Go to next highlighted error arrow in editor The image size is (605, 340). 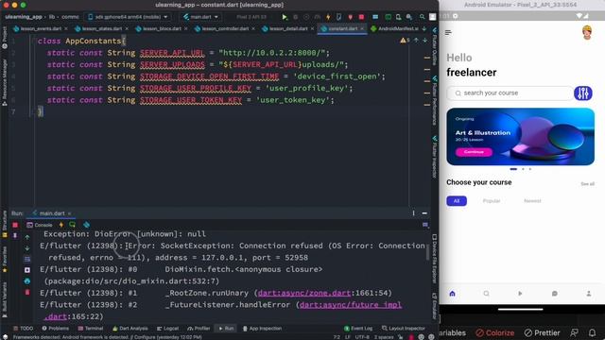pyautogui.click(x=424, y=40)
